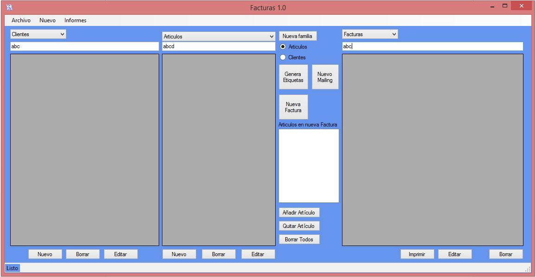Focus the invoices search field containing abc

(x=433, y=46)
